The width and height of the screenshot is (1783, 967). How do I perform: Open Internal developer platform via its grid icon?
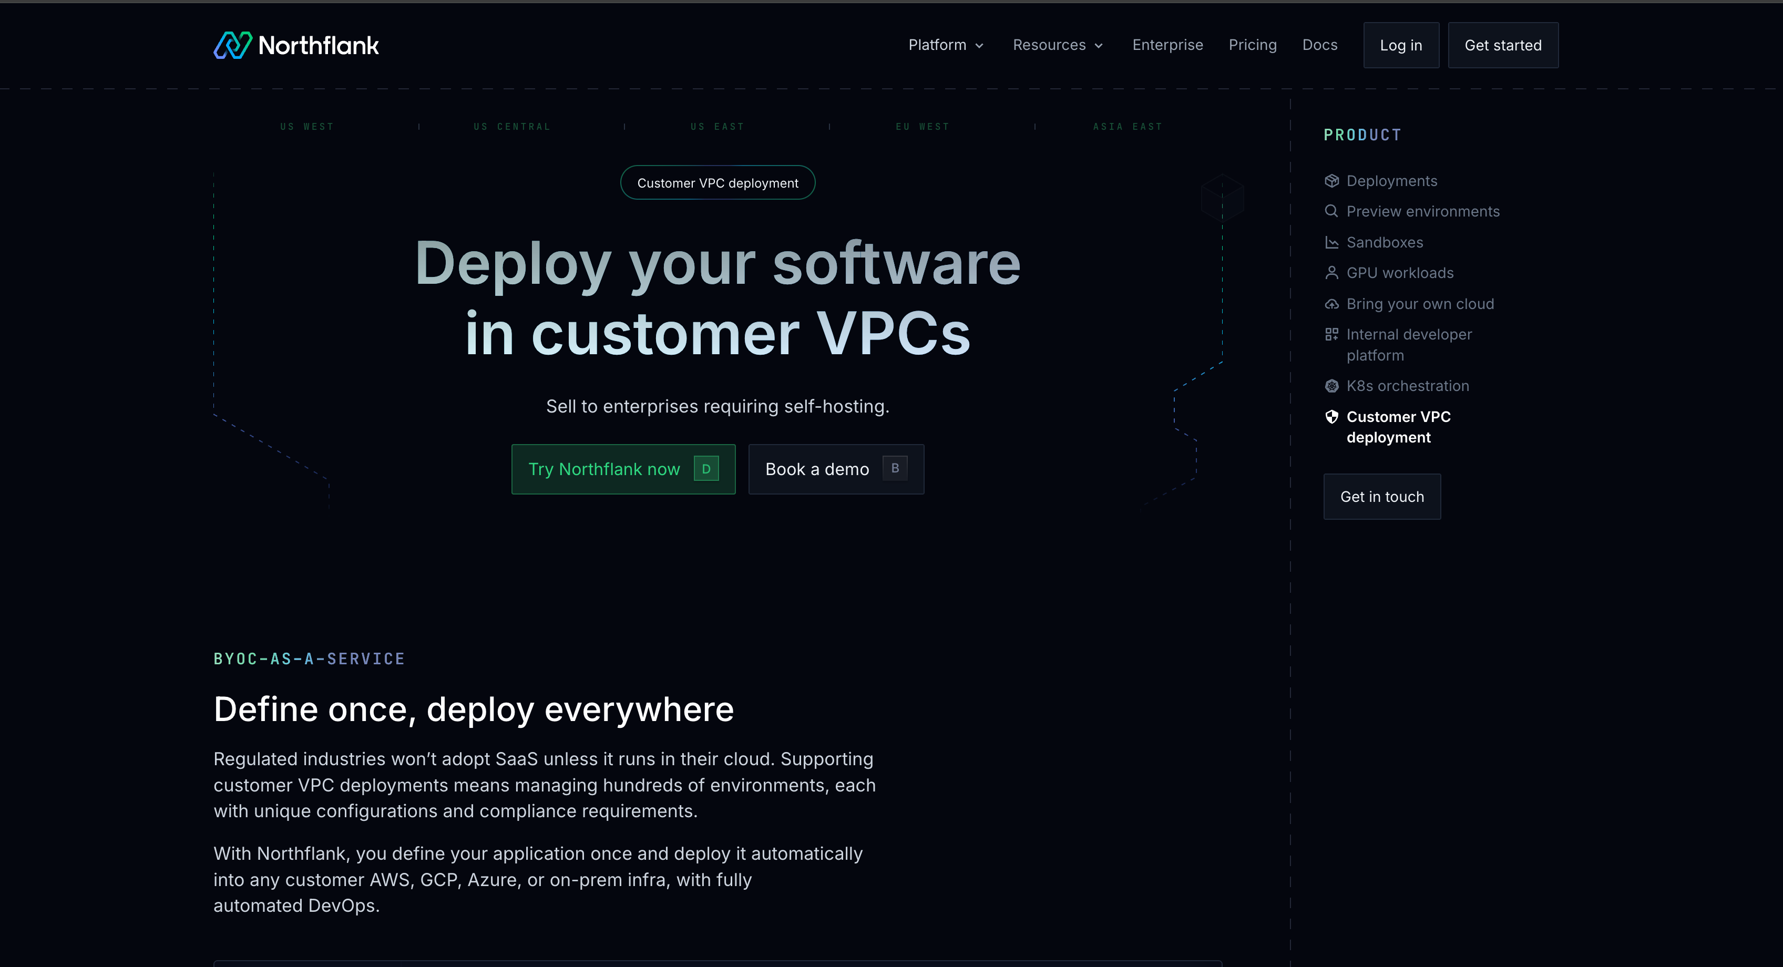[1331, 334]
